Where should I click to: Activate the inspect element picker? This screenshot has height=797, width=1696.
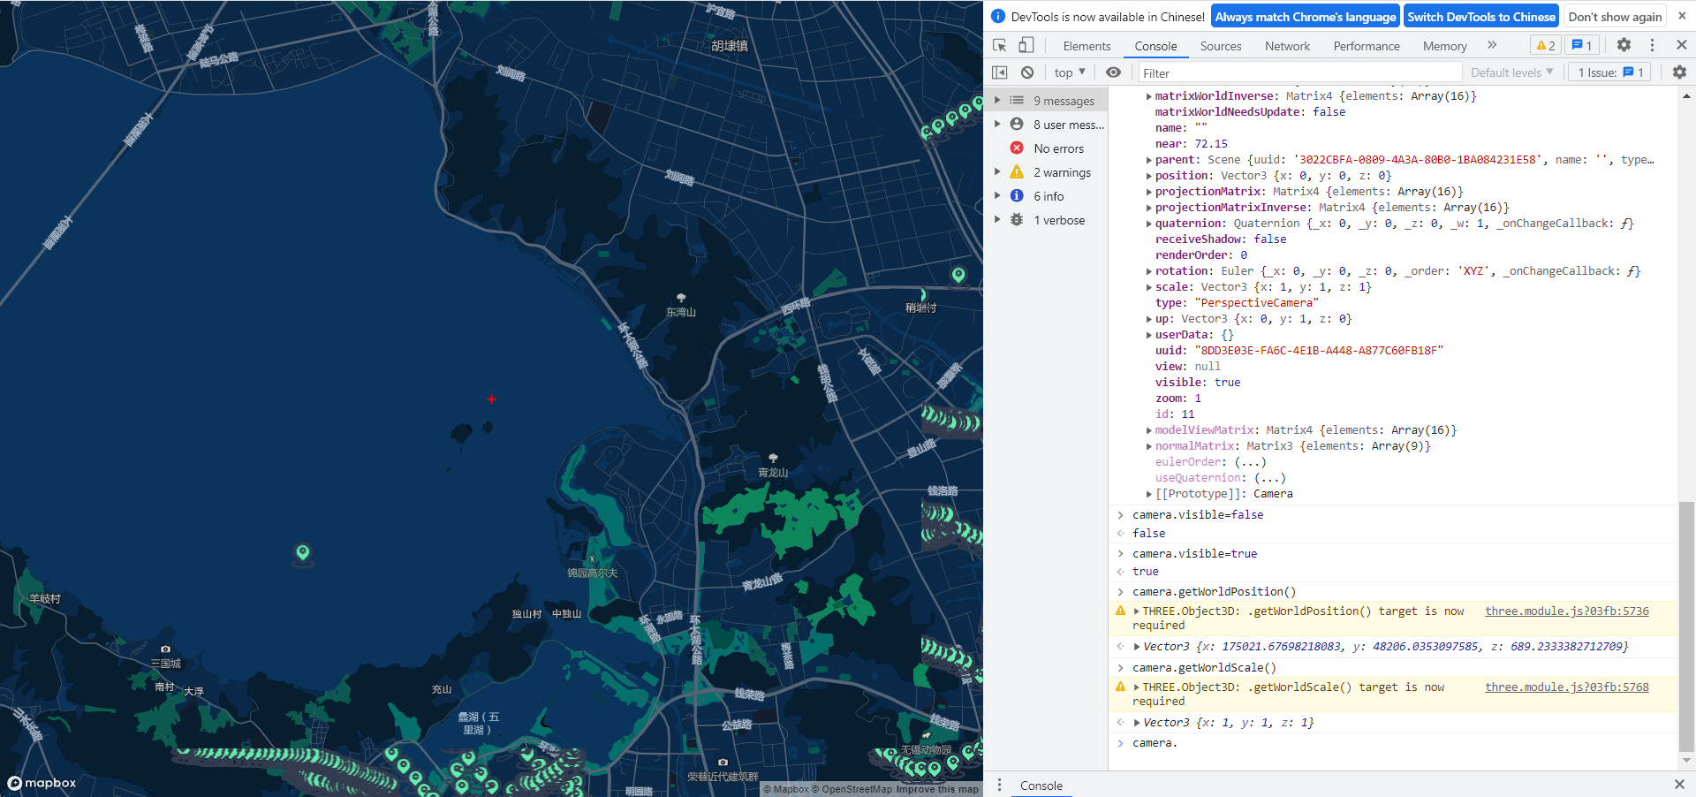[x=999, y=45]
